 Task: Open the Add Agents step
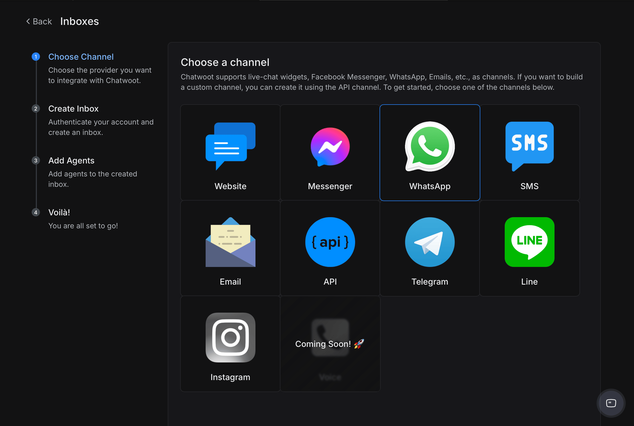tap(71, 160)
